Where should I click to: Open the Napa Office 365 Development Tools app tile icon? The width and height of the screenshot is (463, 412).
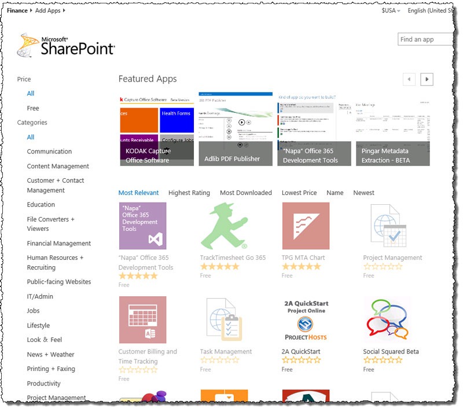click(x=142, y=226)
